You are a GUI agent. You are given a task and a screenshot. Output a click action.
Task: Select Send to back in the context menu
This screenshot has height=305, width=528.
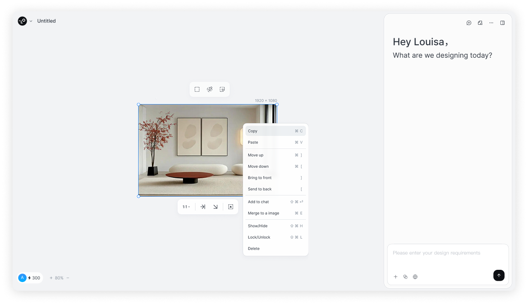pyautogui.click(x=275, y=189)
